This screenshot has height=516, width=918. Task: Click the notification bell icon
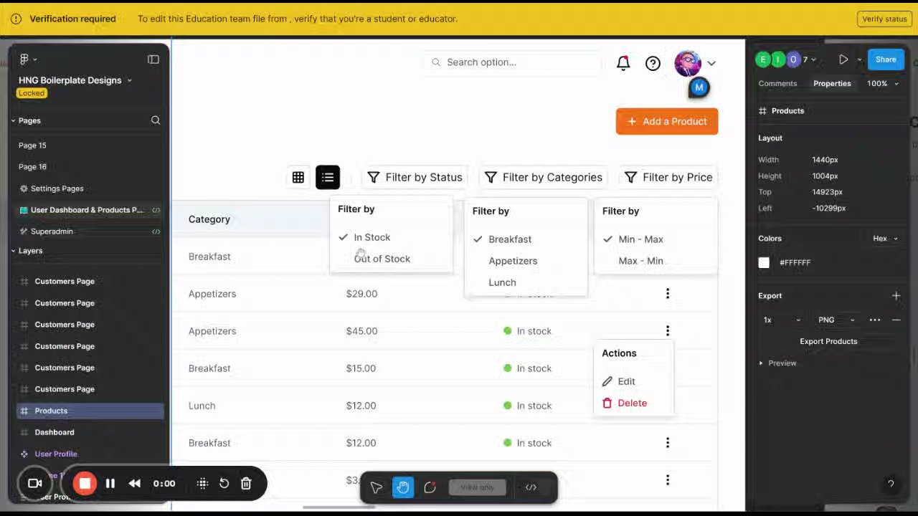(623, 63)
